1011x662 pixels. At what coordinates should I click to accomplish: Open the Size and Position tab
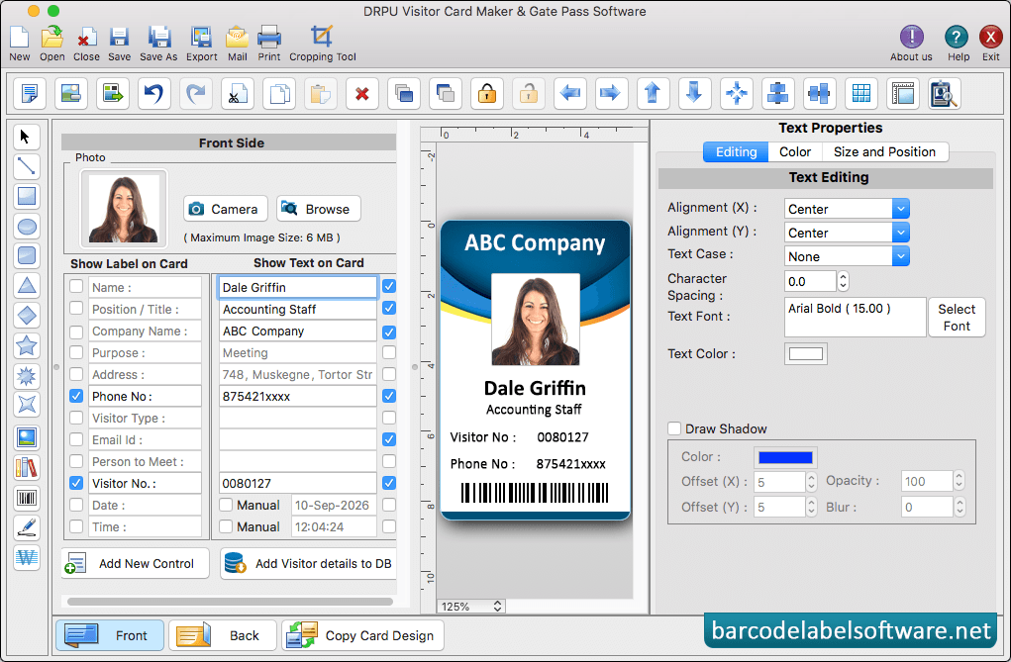pos(884,152)
